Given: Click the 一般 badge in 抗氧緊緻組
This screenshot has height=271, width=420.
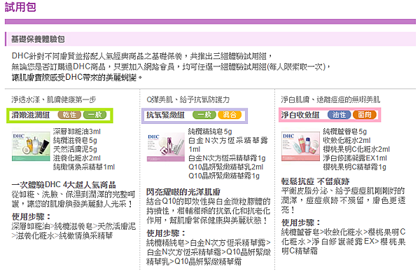Looking at the screenshot, I should point(204,115).
